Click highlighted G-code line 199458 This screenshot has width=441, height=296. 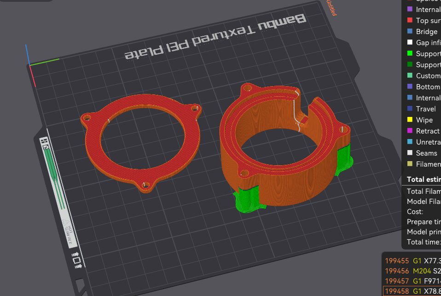412,291
